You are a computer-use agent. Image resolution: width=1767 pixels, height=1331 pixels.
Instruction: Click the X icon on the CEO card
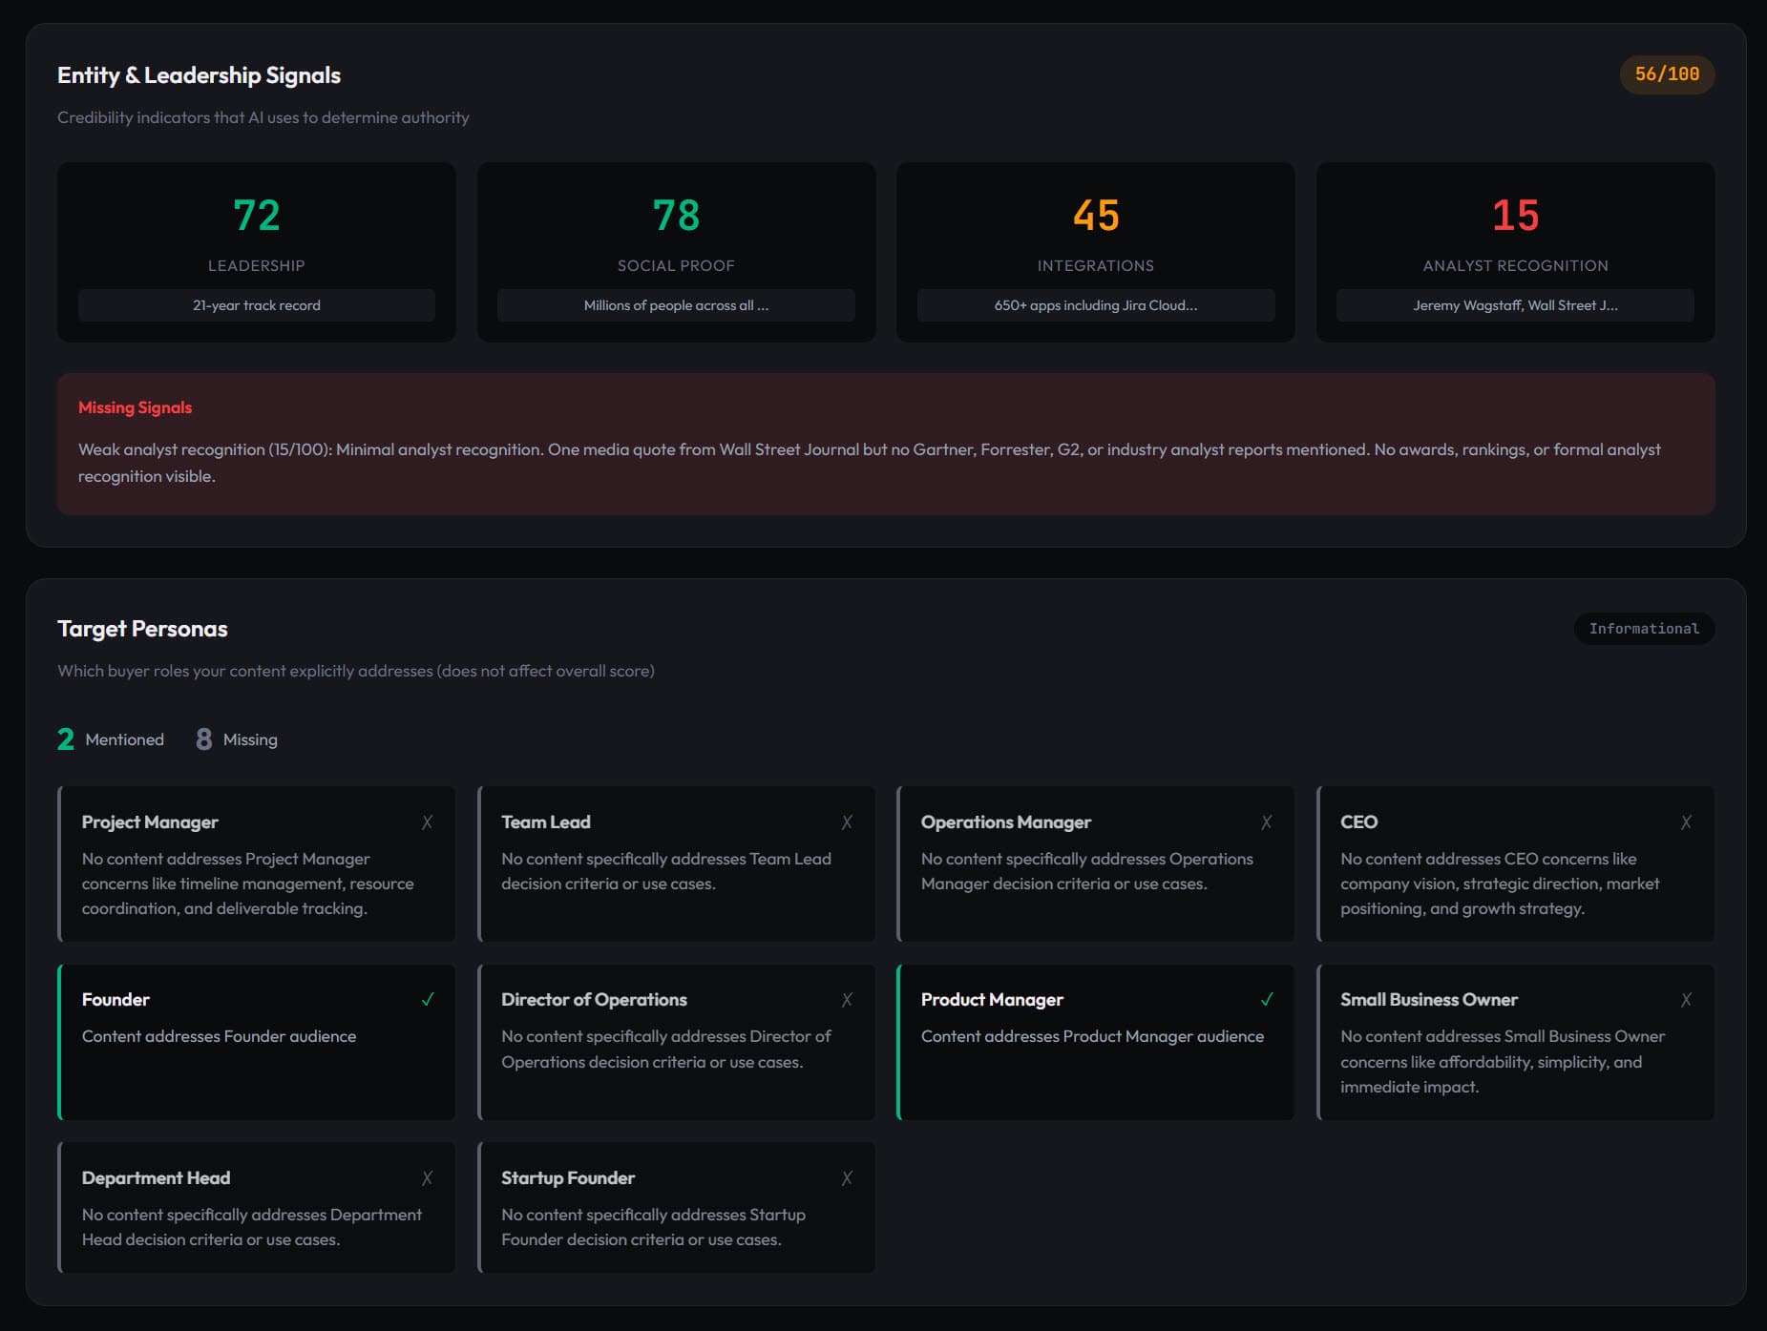[1687, 821]
